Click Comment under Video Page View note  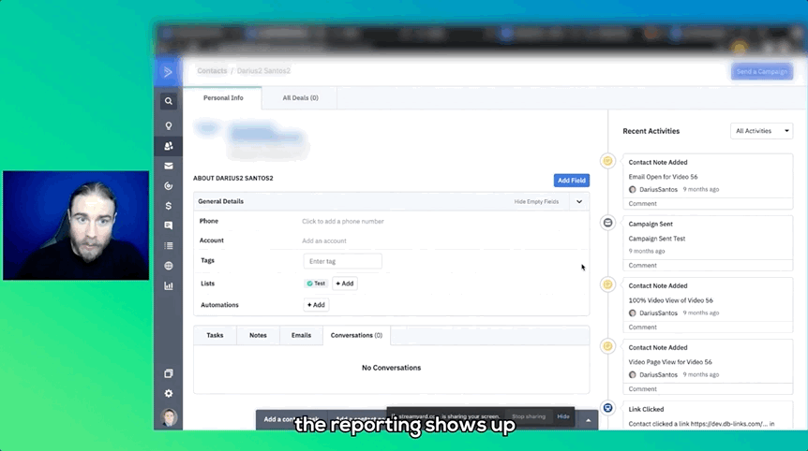(643, 388)
